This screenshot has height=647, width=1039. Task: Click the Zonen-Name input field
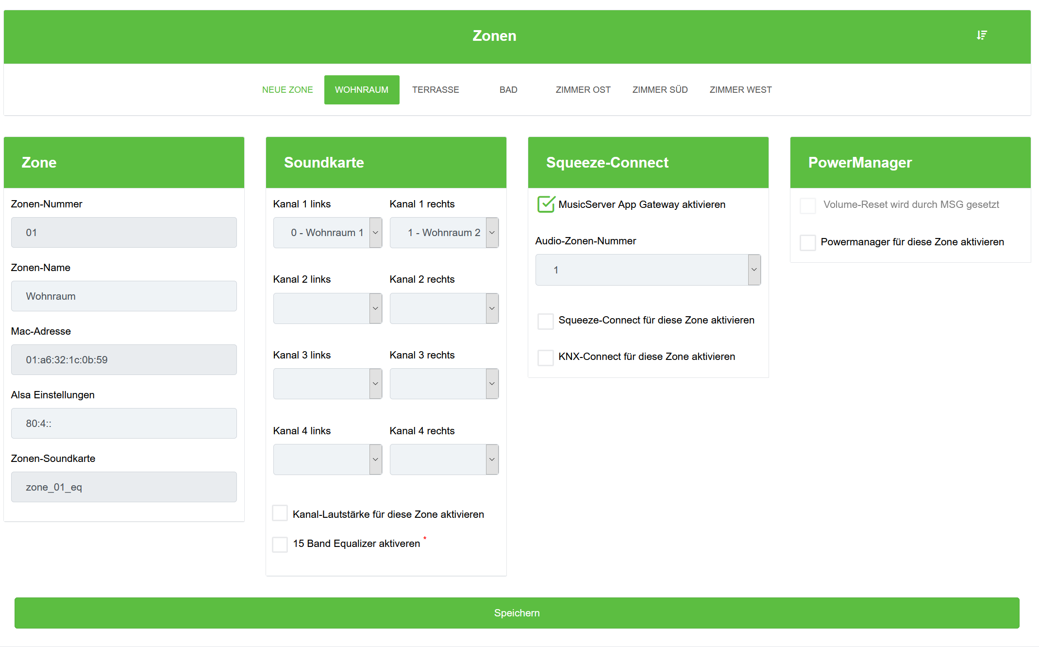coord(124,296)
